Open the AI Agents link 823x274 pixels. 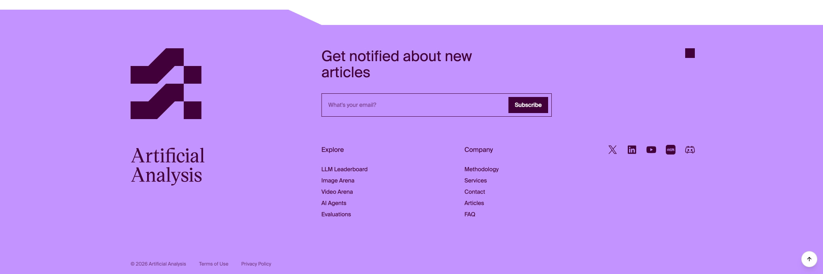(334, 203)
